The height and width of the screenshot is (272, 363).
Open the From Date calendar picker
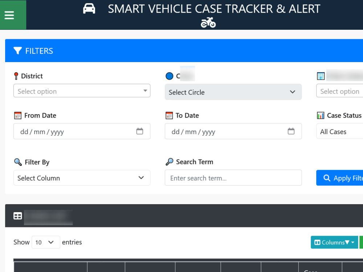[x=140, y=131]
